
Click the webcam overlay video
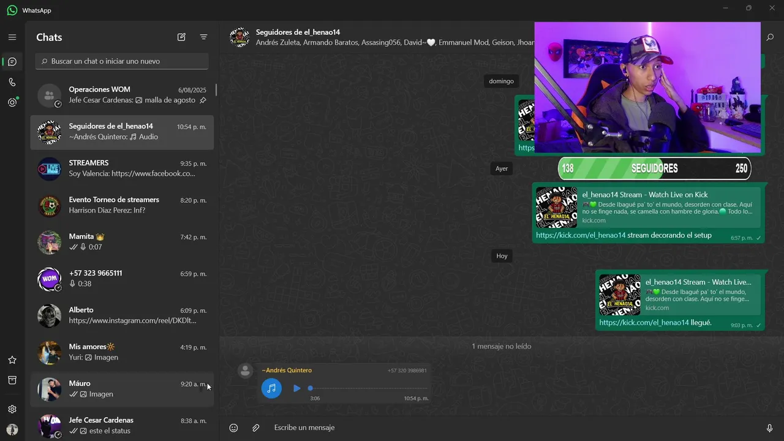(x=647, y=87)
